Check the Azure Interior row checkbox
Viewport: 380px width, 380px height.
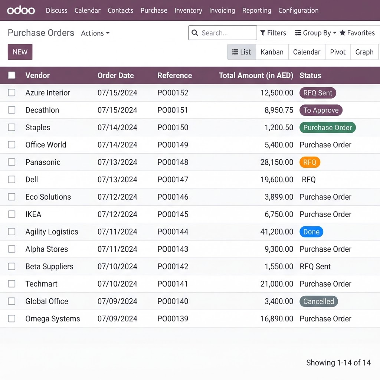12,92
